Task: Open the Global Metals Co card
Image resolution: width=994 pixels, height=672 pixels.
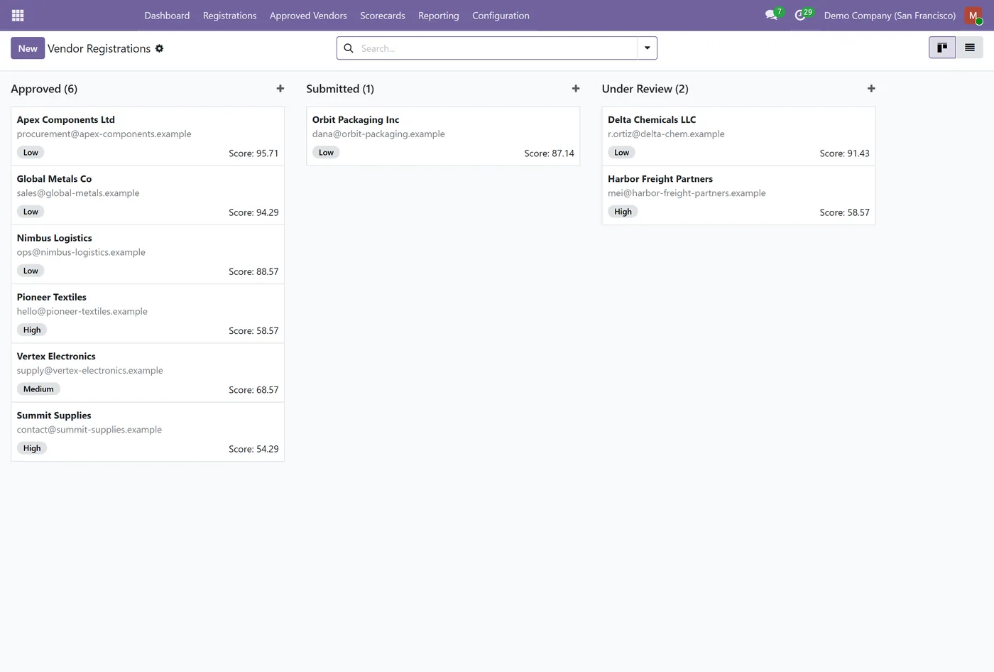Action: point(148,195)
